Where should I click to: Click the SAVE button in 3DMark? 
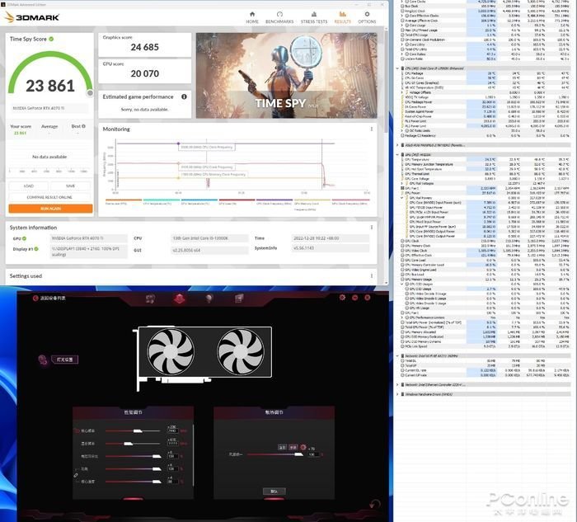point(71,186)
